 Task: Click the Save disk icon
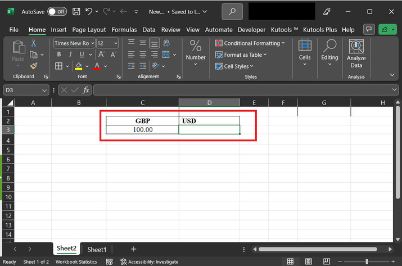pyautogui.click(x=76, y=12)
